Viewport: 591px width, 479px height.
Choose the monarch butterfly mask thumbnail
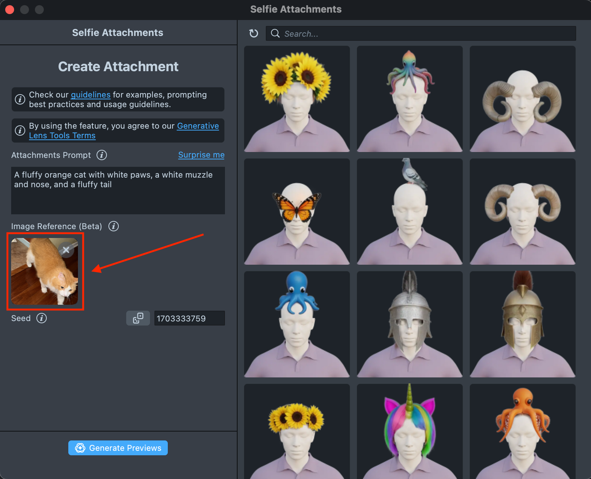pos(297,212)
